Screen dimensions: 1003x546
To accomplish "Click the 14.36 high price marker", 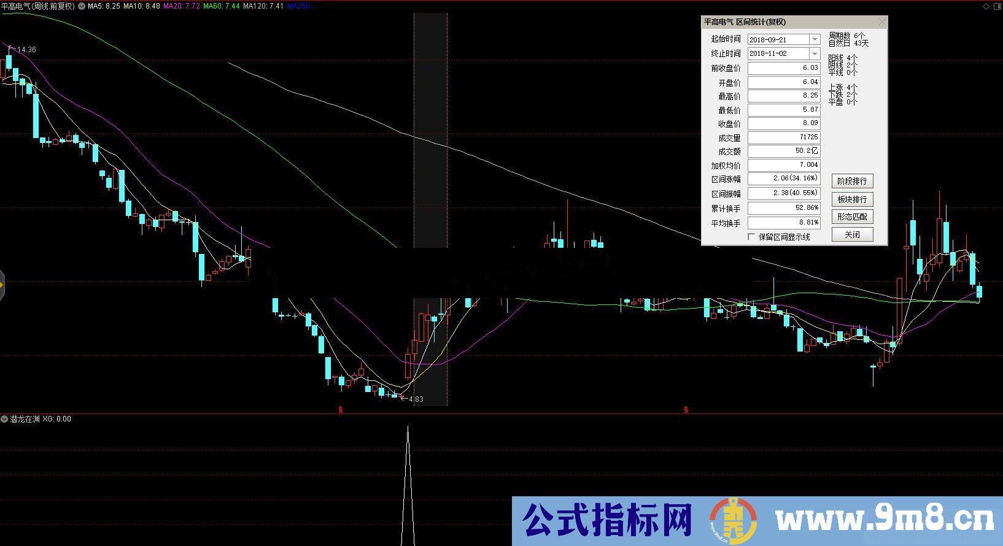I will click(26, 50).
